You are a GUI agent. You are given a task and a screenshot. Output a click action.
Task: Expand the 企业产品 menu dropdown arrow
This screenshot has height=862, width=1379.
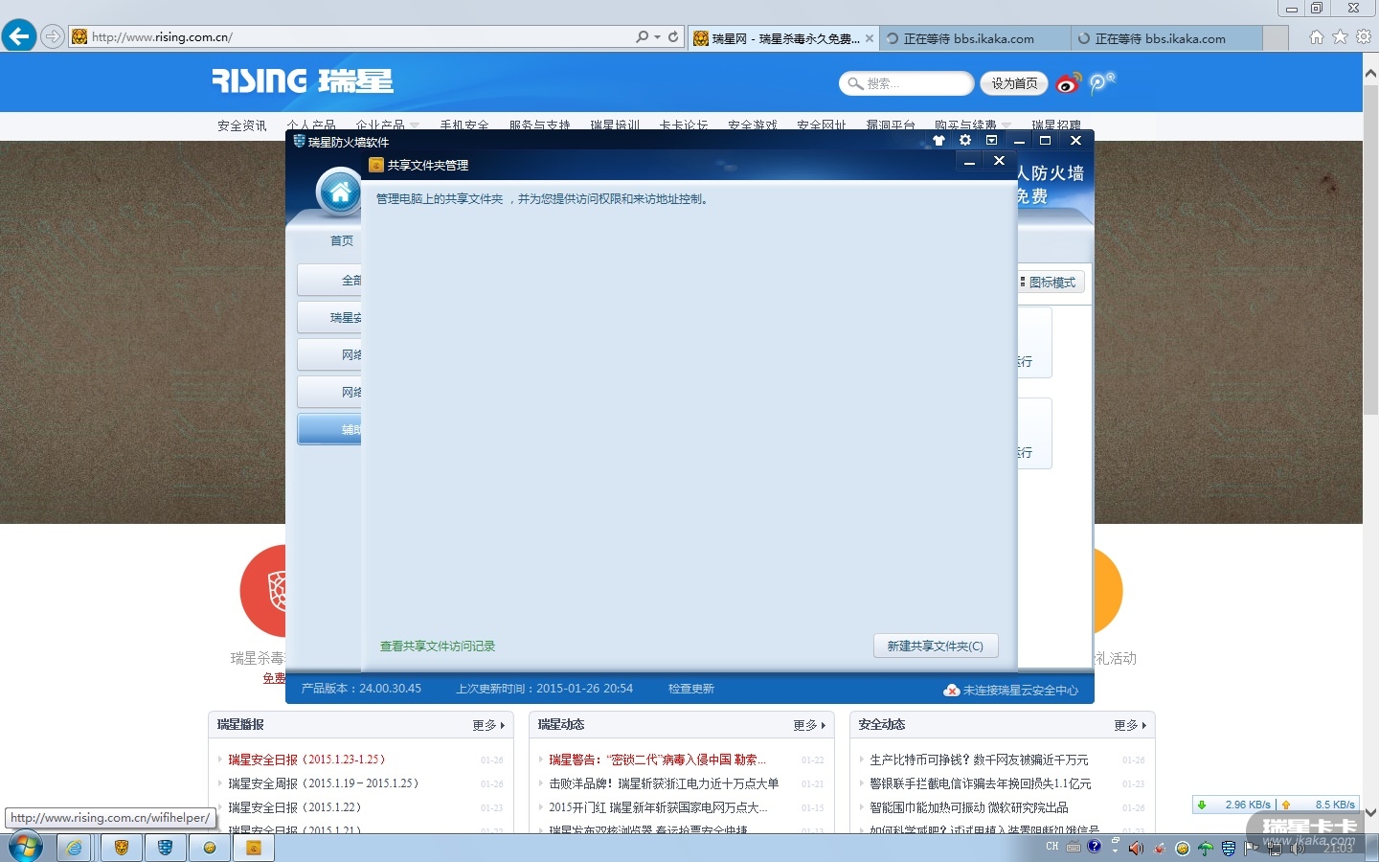point(415,125)
